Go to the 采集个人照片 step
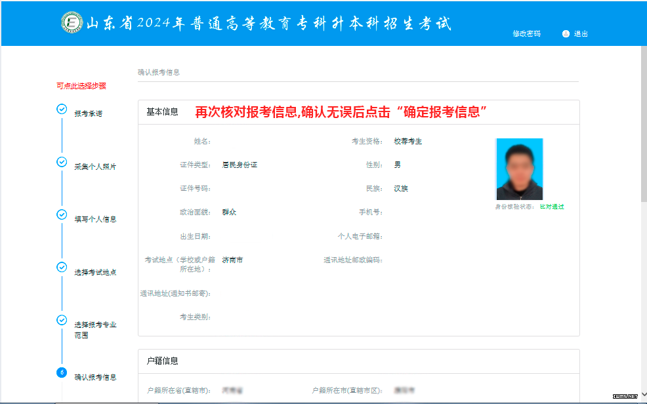The height and width of the screenshot is (404, 647). 95,167
